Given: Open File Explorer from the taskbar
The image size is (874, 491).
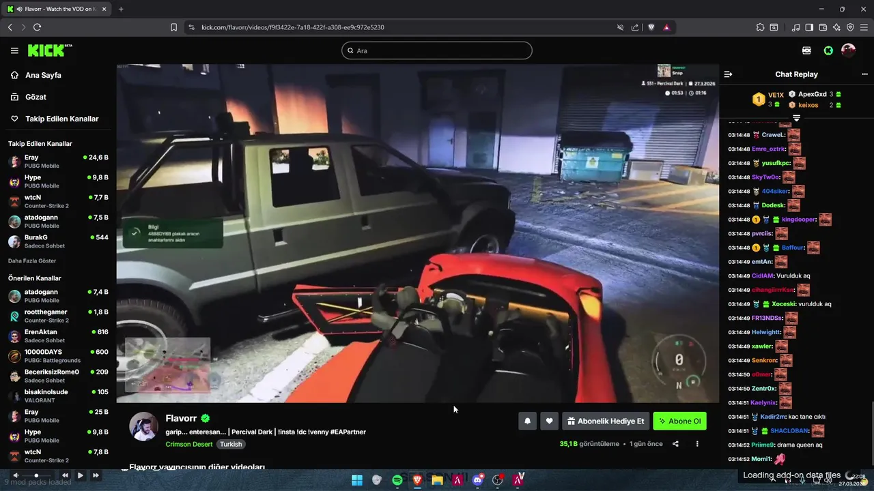Looking at the screenshot, I should click(x=437, y=480).
